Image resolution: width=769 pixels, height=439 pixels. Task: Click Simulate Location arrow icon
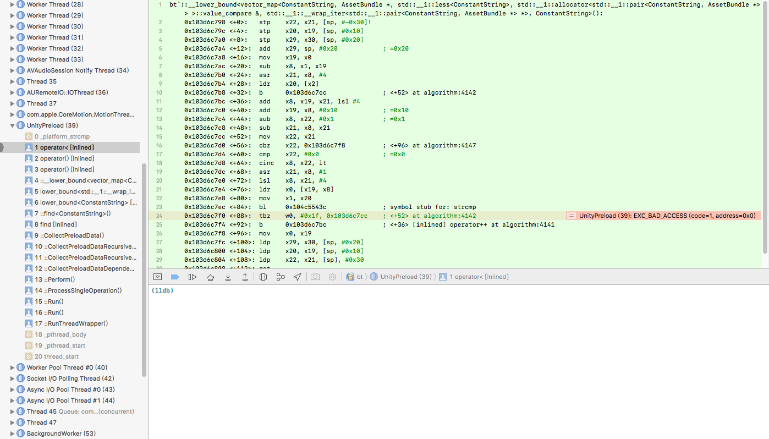297,277
